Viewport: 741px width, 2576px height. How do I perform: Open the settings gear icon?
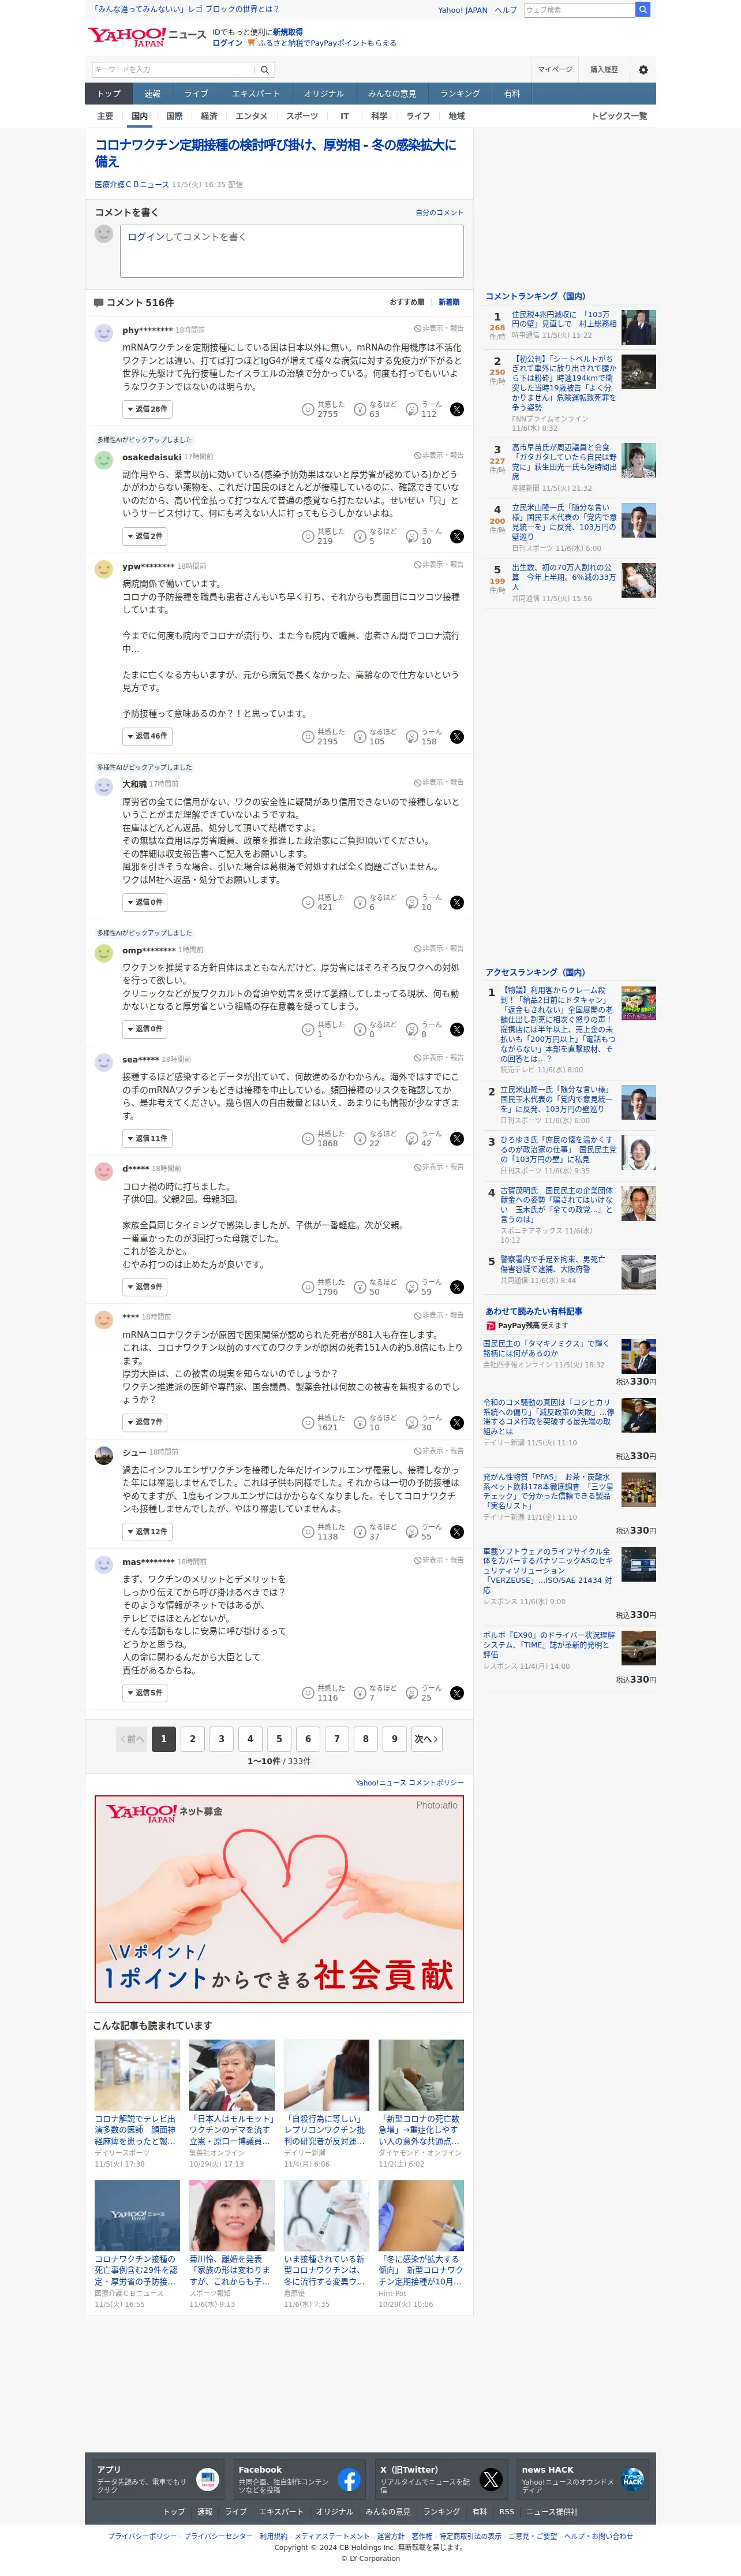643,70
